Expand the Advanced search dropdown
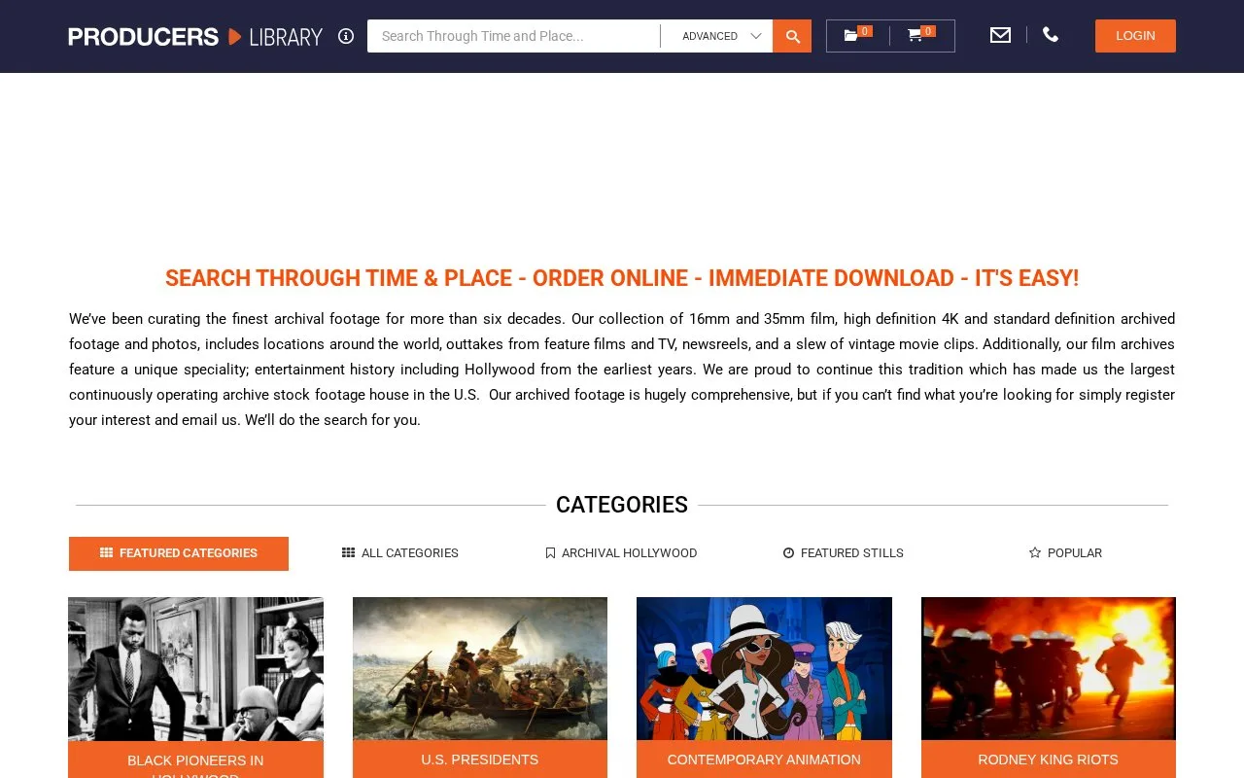The image size is (1244, 778). (x=721, y=36)
